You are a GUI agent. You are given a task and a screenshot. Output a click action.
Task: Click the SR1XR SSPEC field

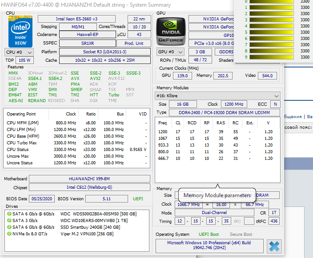tap(88, 43)
